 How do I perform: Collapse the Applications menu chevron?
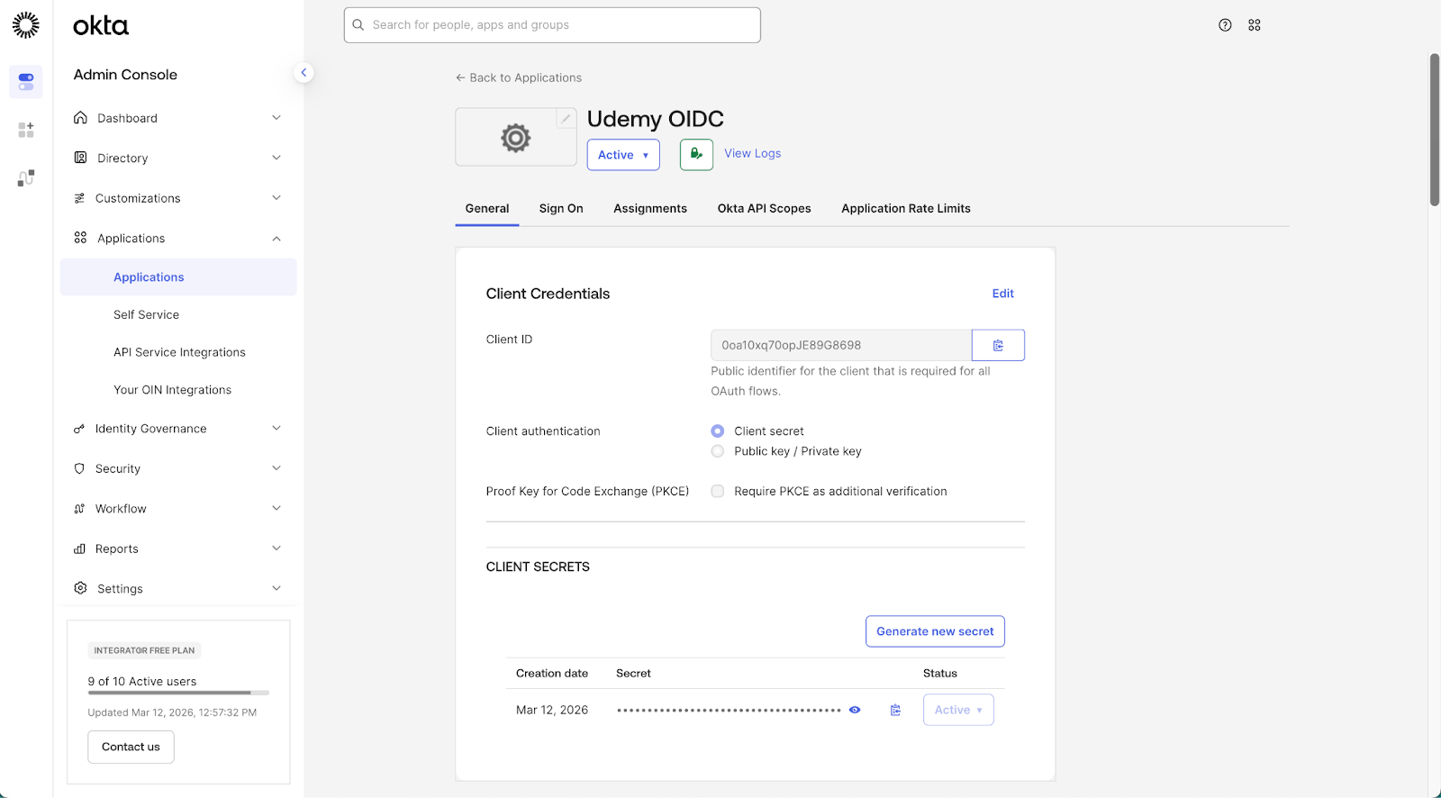[276, 238]
